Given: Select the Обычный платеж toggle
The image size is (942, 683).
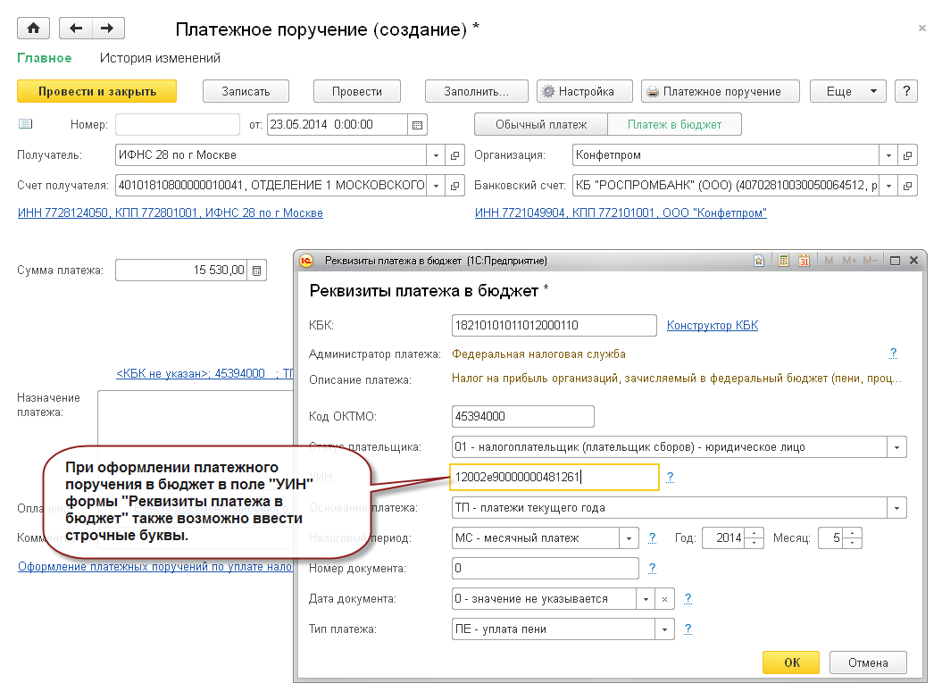Looking at the screenshot, I should click(540, 125).
